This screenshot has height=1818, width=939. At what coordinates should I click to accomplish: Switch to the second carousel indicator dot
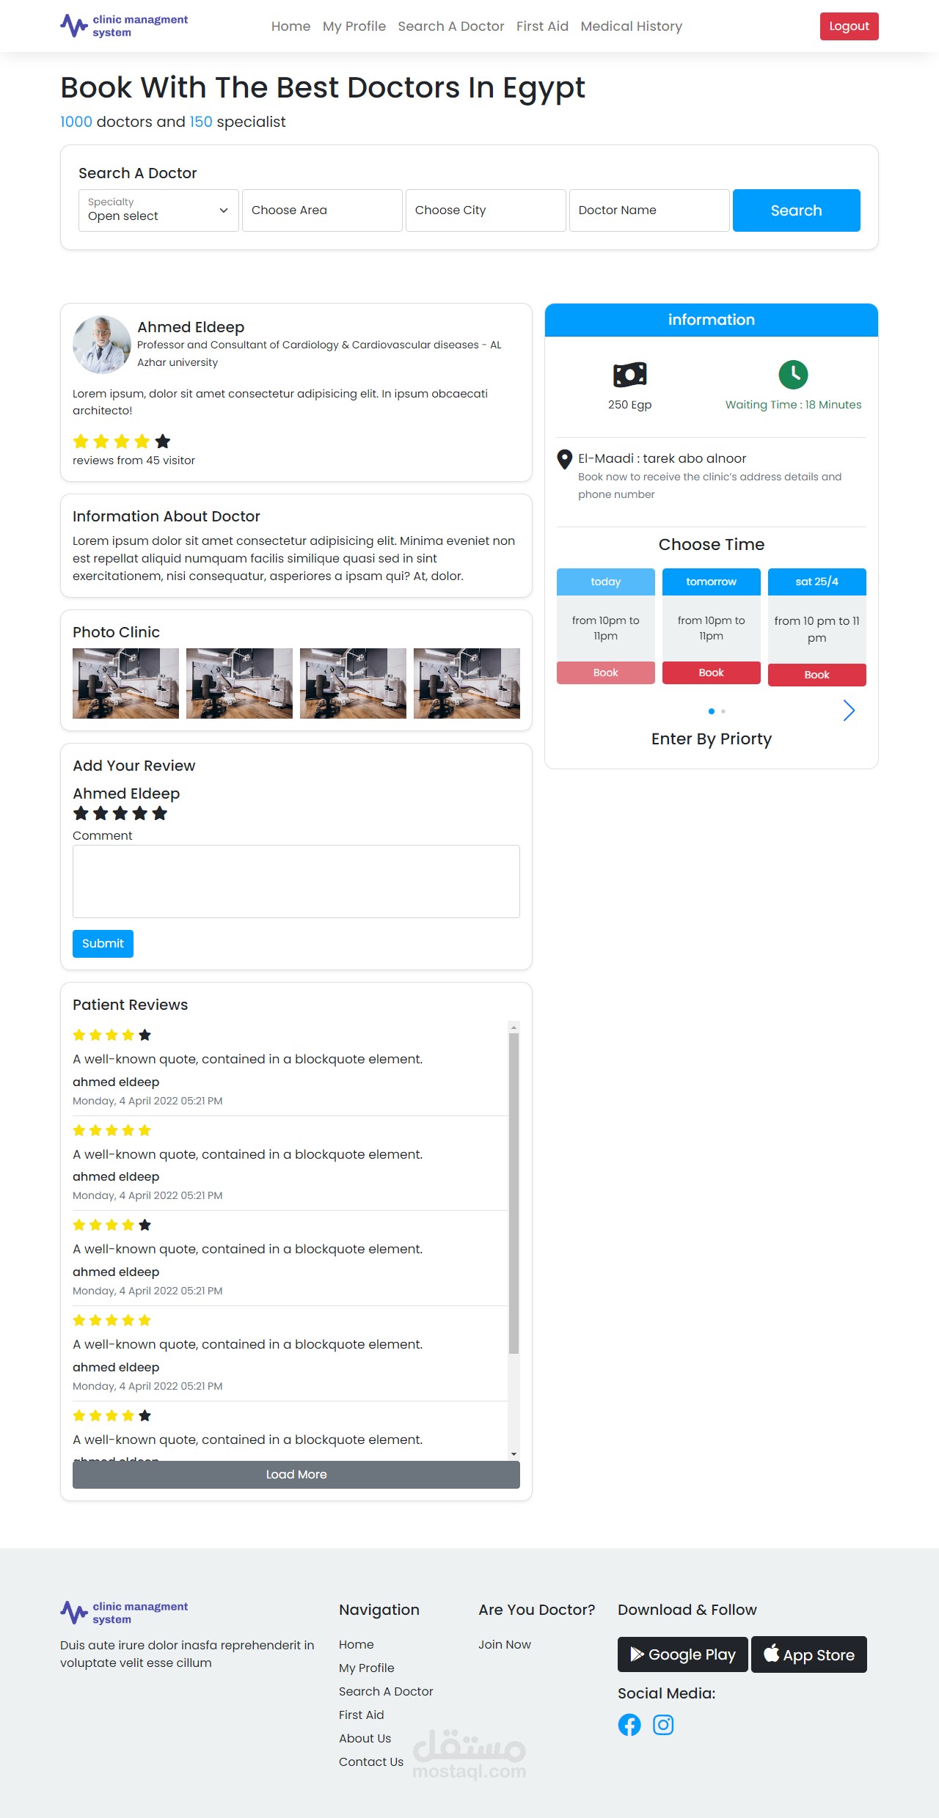(x=723, y=711)
